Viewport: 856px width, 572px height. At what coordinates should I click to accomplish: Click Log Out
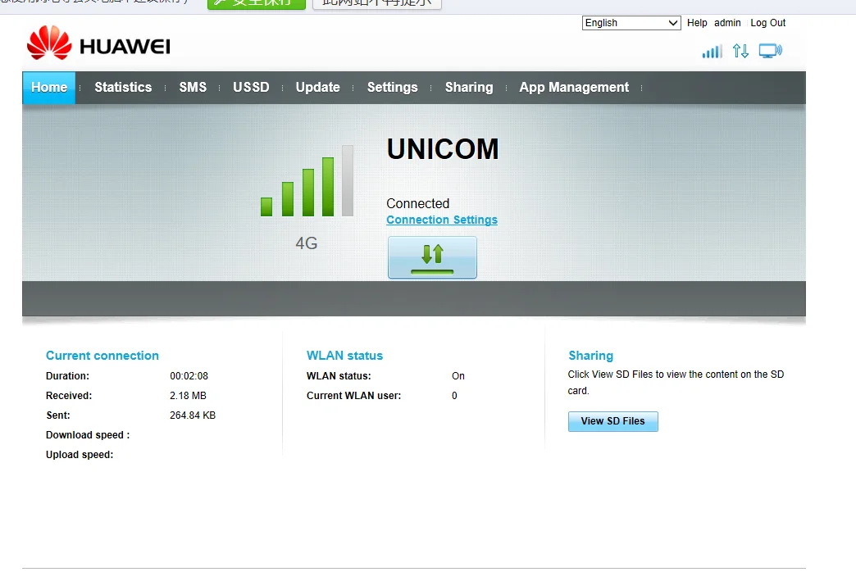coord(767,23)
